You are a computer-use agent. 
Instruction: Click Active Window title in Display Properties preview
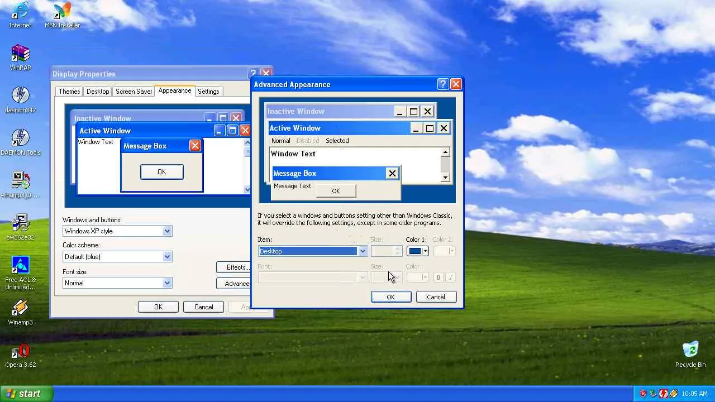[105, 131]
